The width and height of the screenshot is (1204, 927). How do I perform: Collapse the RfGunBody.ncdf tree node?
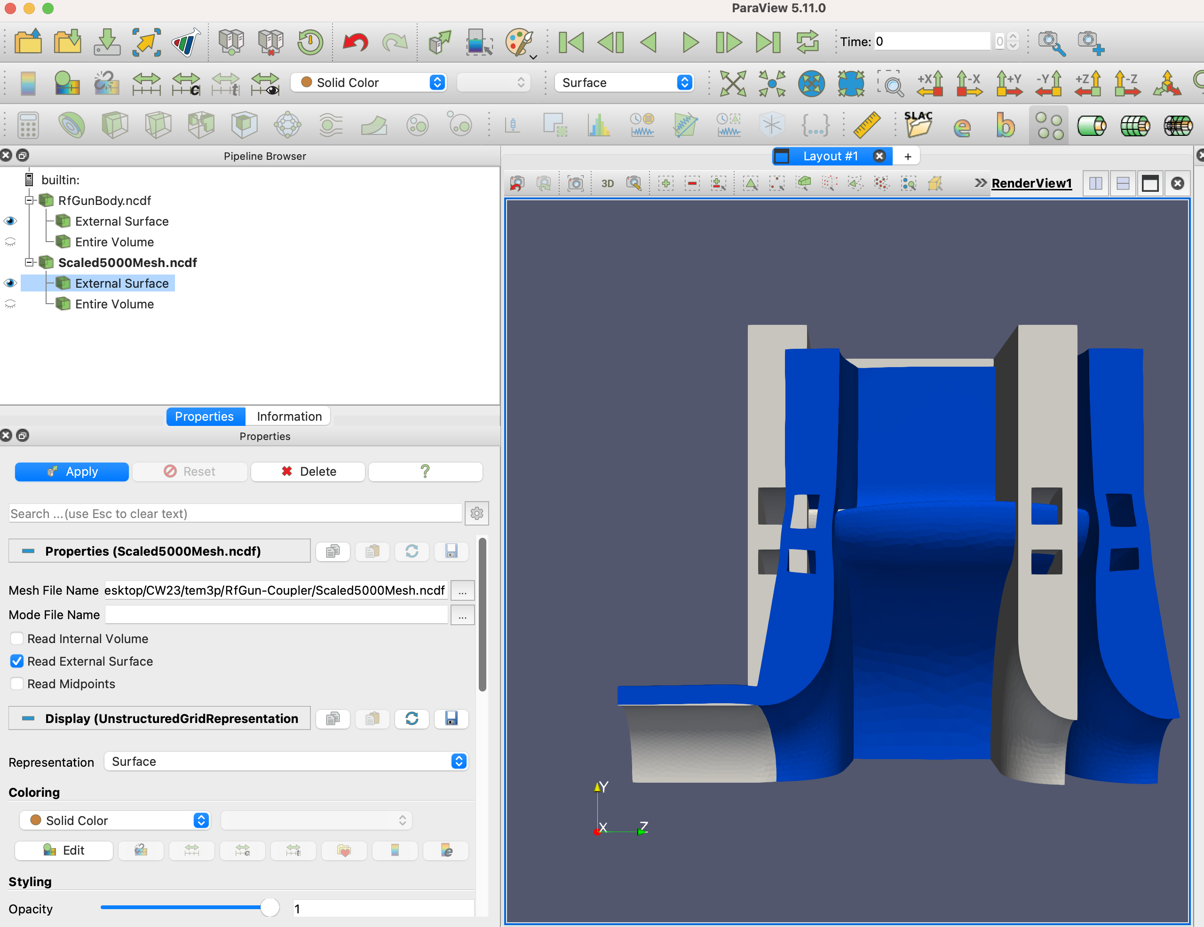(x=29, y=201)
